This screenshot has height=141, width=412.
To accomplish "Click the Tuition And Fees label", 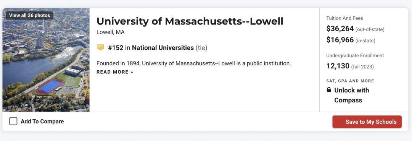I will (344, 18).
